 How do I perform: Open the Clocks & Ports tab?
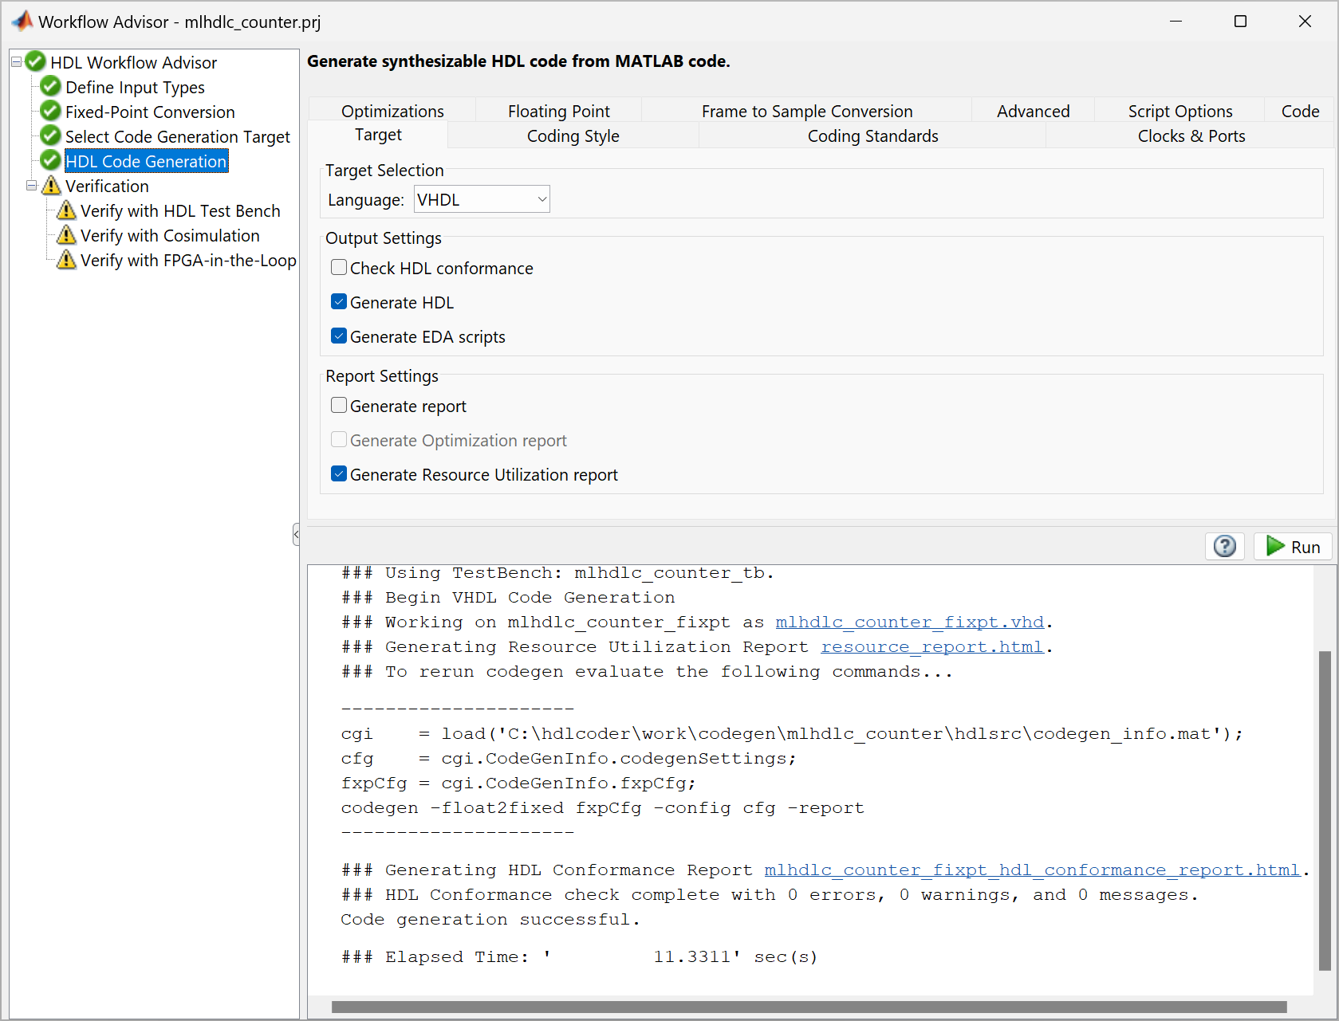1191,135
